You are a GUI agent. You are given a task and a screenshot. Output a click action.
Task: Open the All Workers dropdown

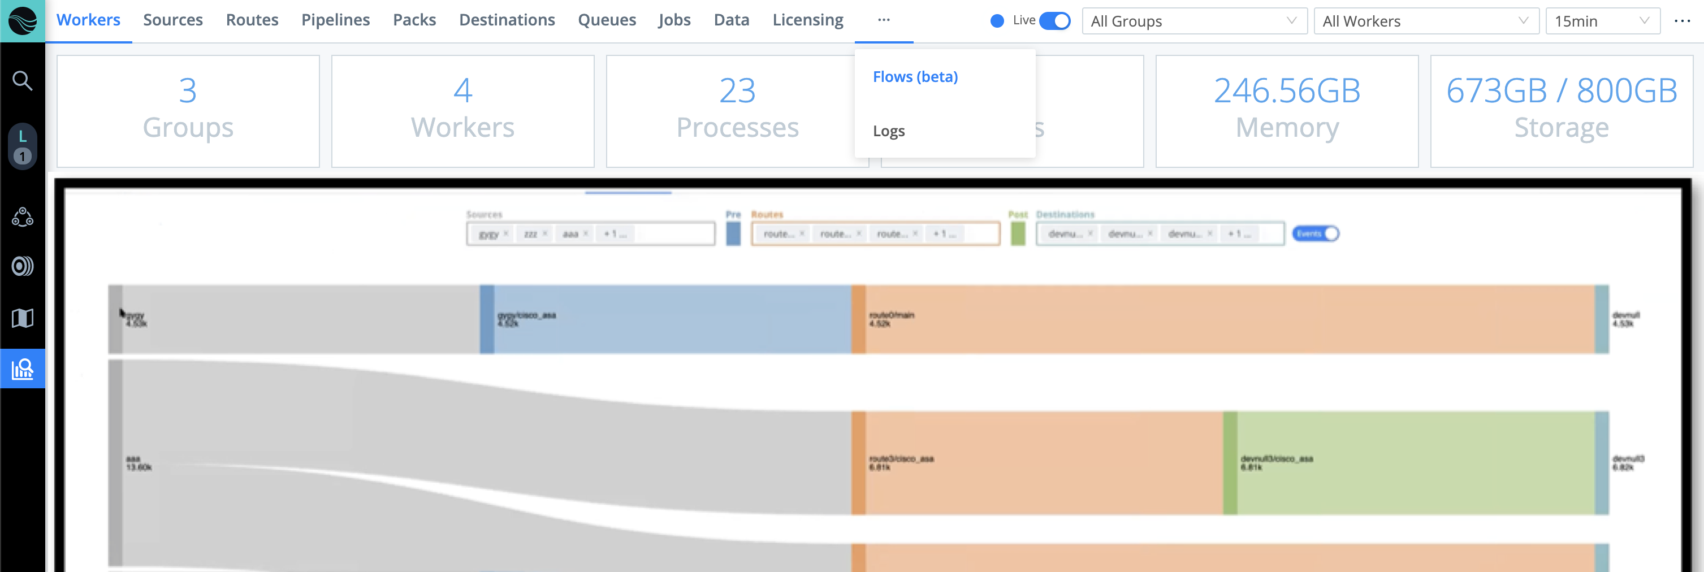[x=1426, y=21]
